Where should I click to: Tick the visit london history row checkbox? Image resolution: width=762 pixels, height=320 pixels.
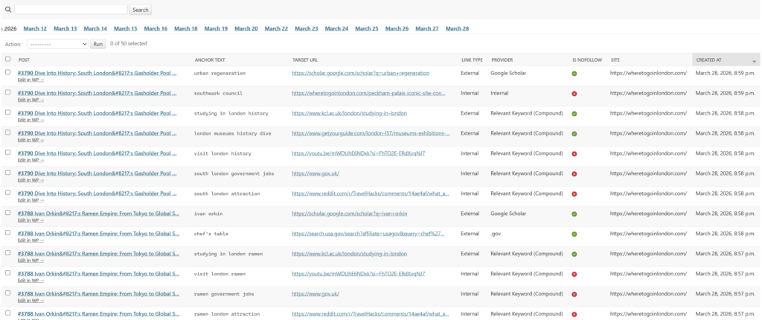click(x=7, y=153)
